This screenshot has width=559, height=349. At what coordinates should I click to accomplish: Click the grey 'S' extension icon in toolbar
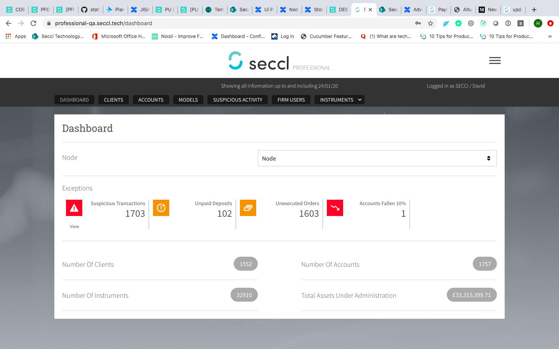point(521,23)
